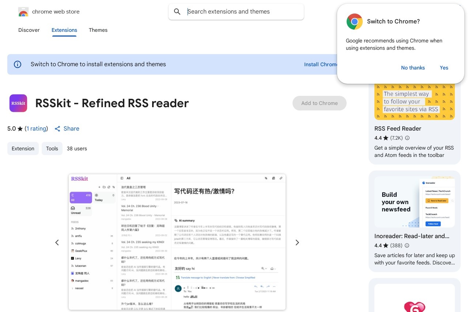Viewport: 468px width, 312px height.
Task: Select the Tools category chip
Action: (x=52, y=149)
